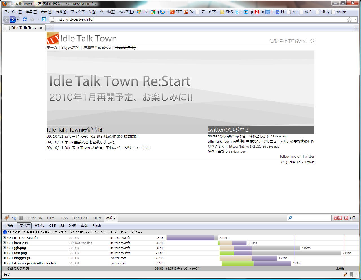This screenshot has width=361, height=280.
Task: Expand the GET jgh.png request
Action: pos(5,248)
